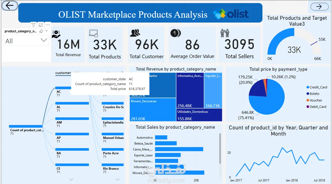The image size is (332, 184).
Task: Click the 55K target marker on gauge
Action: coord(314,43)
